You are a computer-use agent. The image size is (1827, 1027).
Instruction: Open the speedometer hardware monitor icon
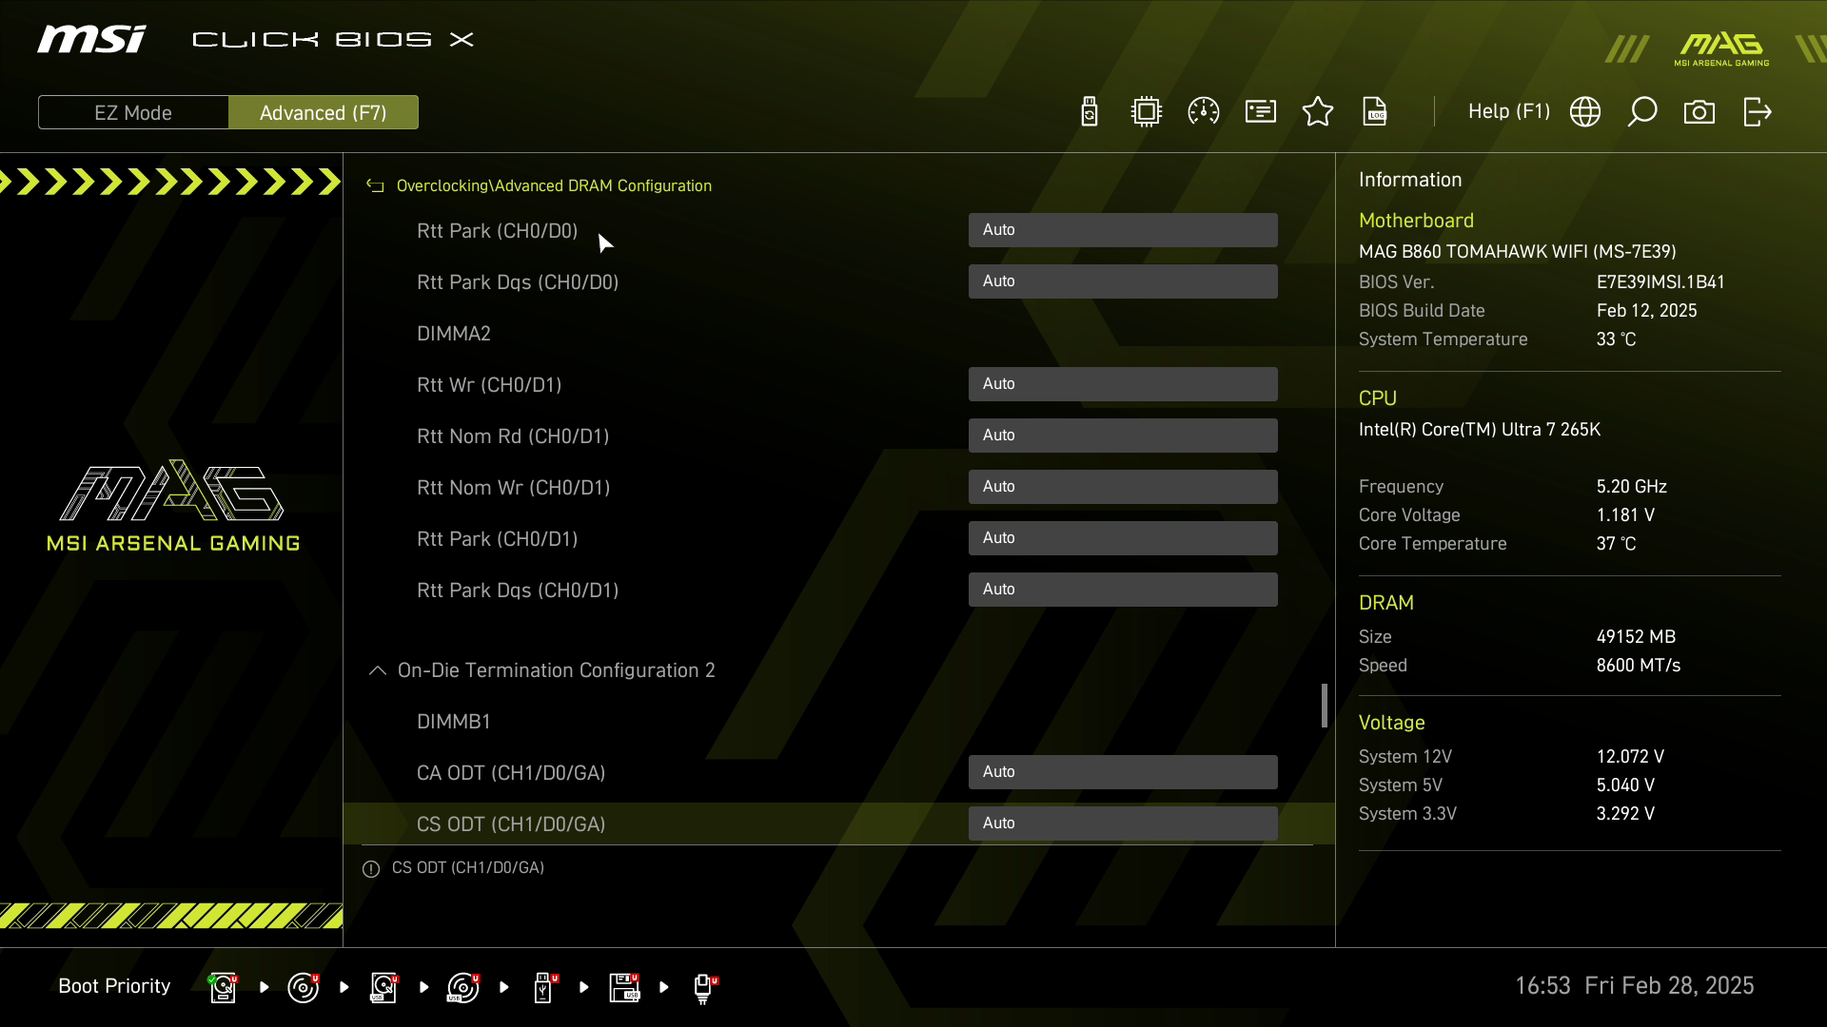tap(1204, 112)
